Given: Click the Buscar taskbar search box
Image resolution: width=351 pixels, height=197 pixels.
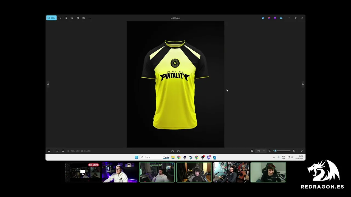Looking at the screenshot, I should pos(155,157).
